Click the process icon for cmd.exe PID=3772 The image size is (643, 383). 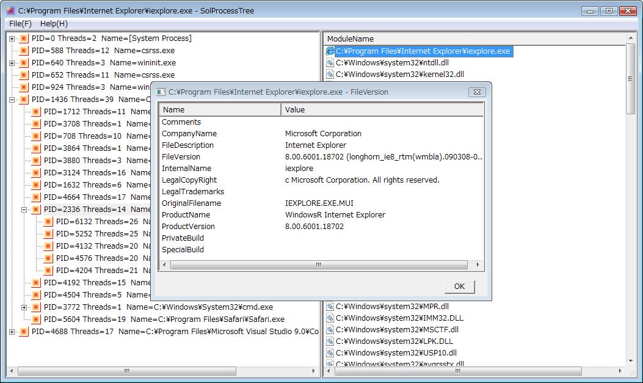pos(36,307)
